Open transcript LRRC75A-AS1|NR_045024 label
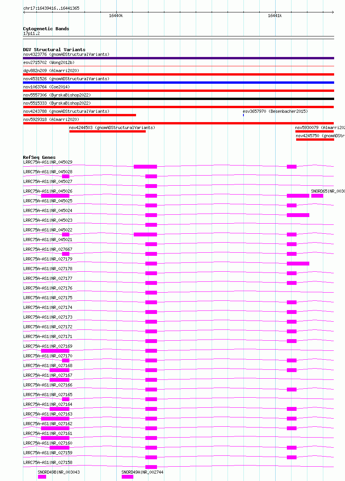Viewport: 345px width, 481px height. pyautogui.click(x=48, y=210)
